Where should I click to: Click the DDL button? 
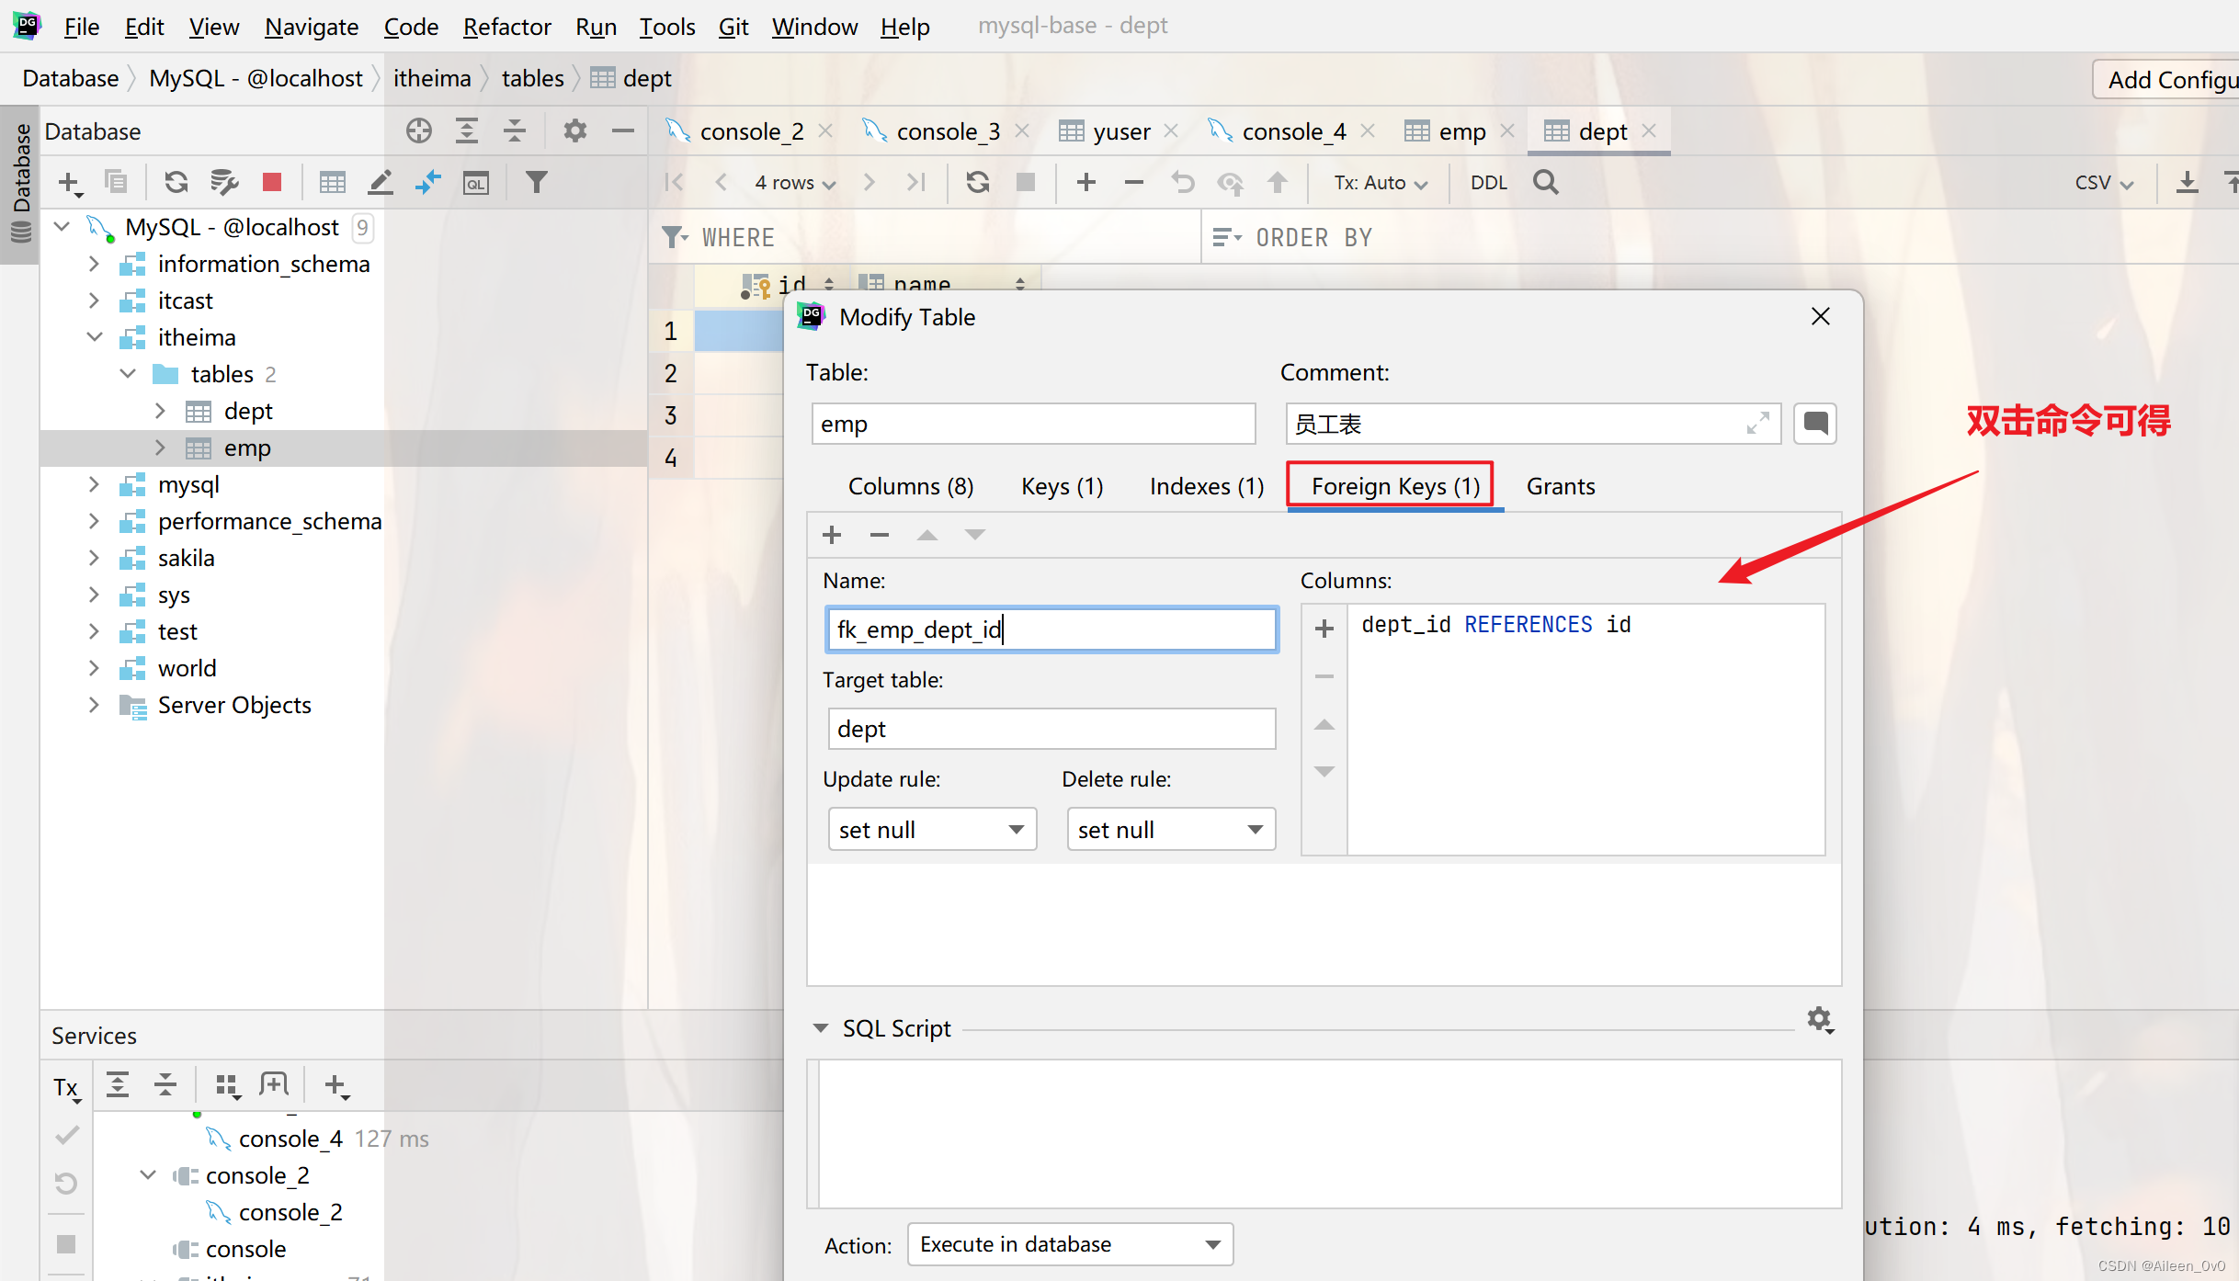[1489, 183]
